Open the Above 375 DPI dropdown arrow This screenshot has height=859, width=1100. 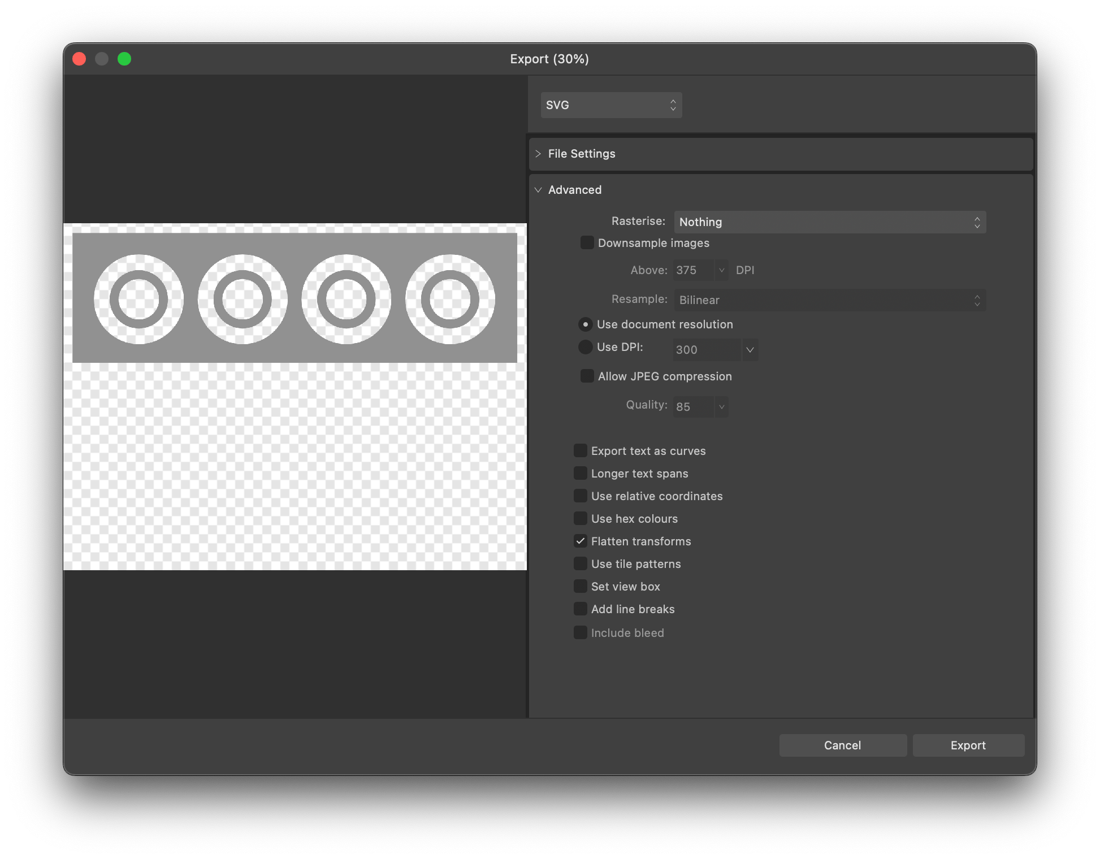tap(721, 270)
